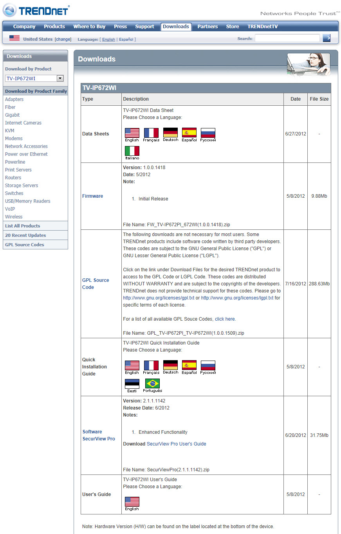
Task: Open Italiano Data Sheet flag
Action: tap(132, 151)
